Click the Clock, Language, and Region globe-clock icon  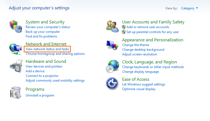112,66
